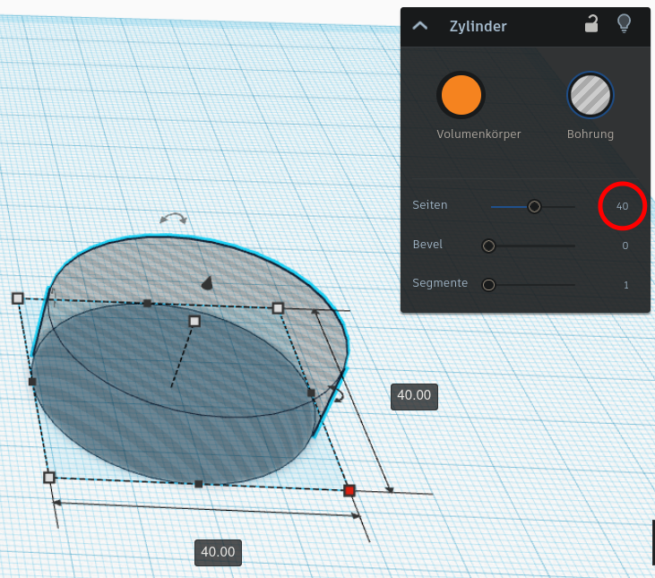This screenshot has height=578, width=655.
Task: Switch shape to Bohrung mode
Action: 590,95
